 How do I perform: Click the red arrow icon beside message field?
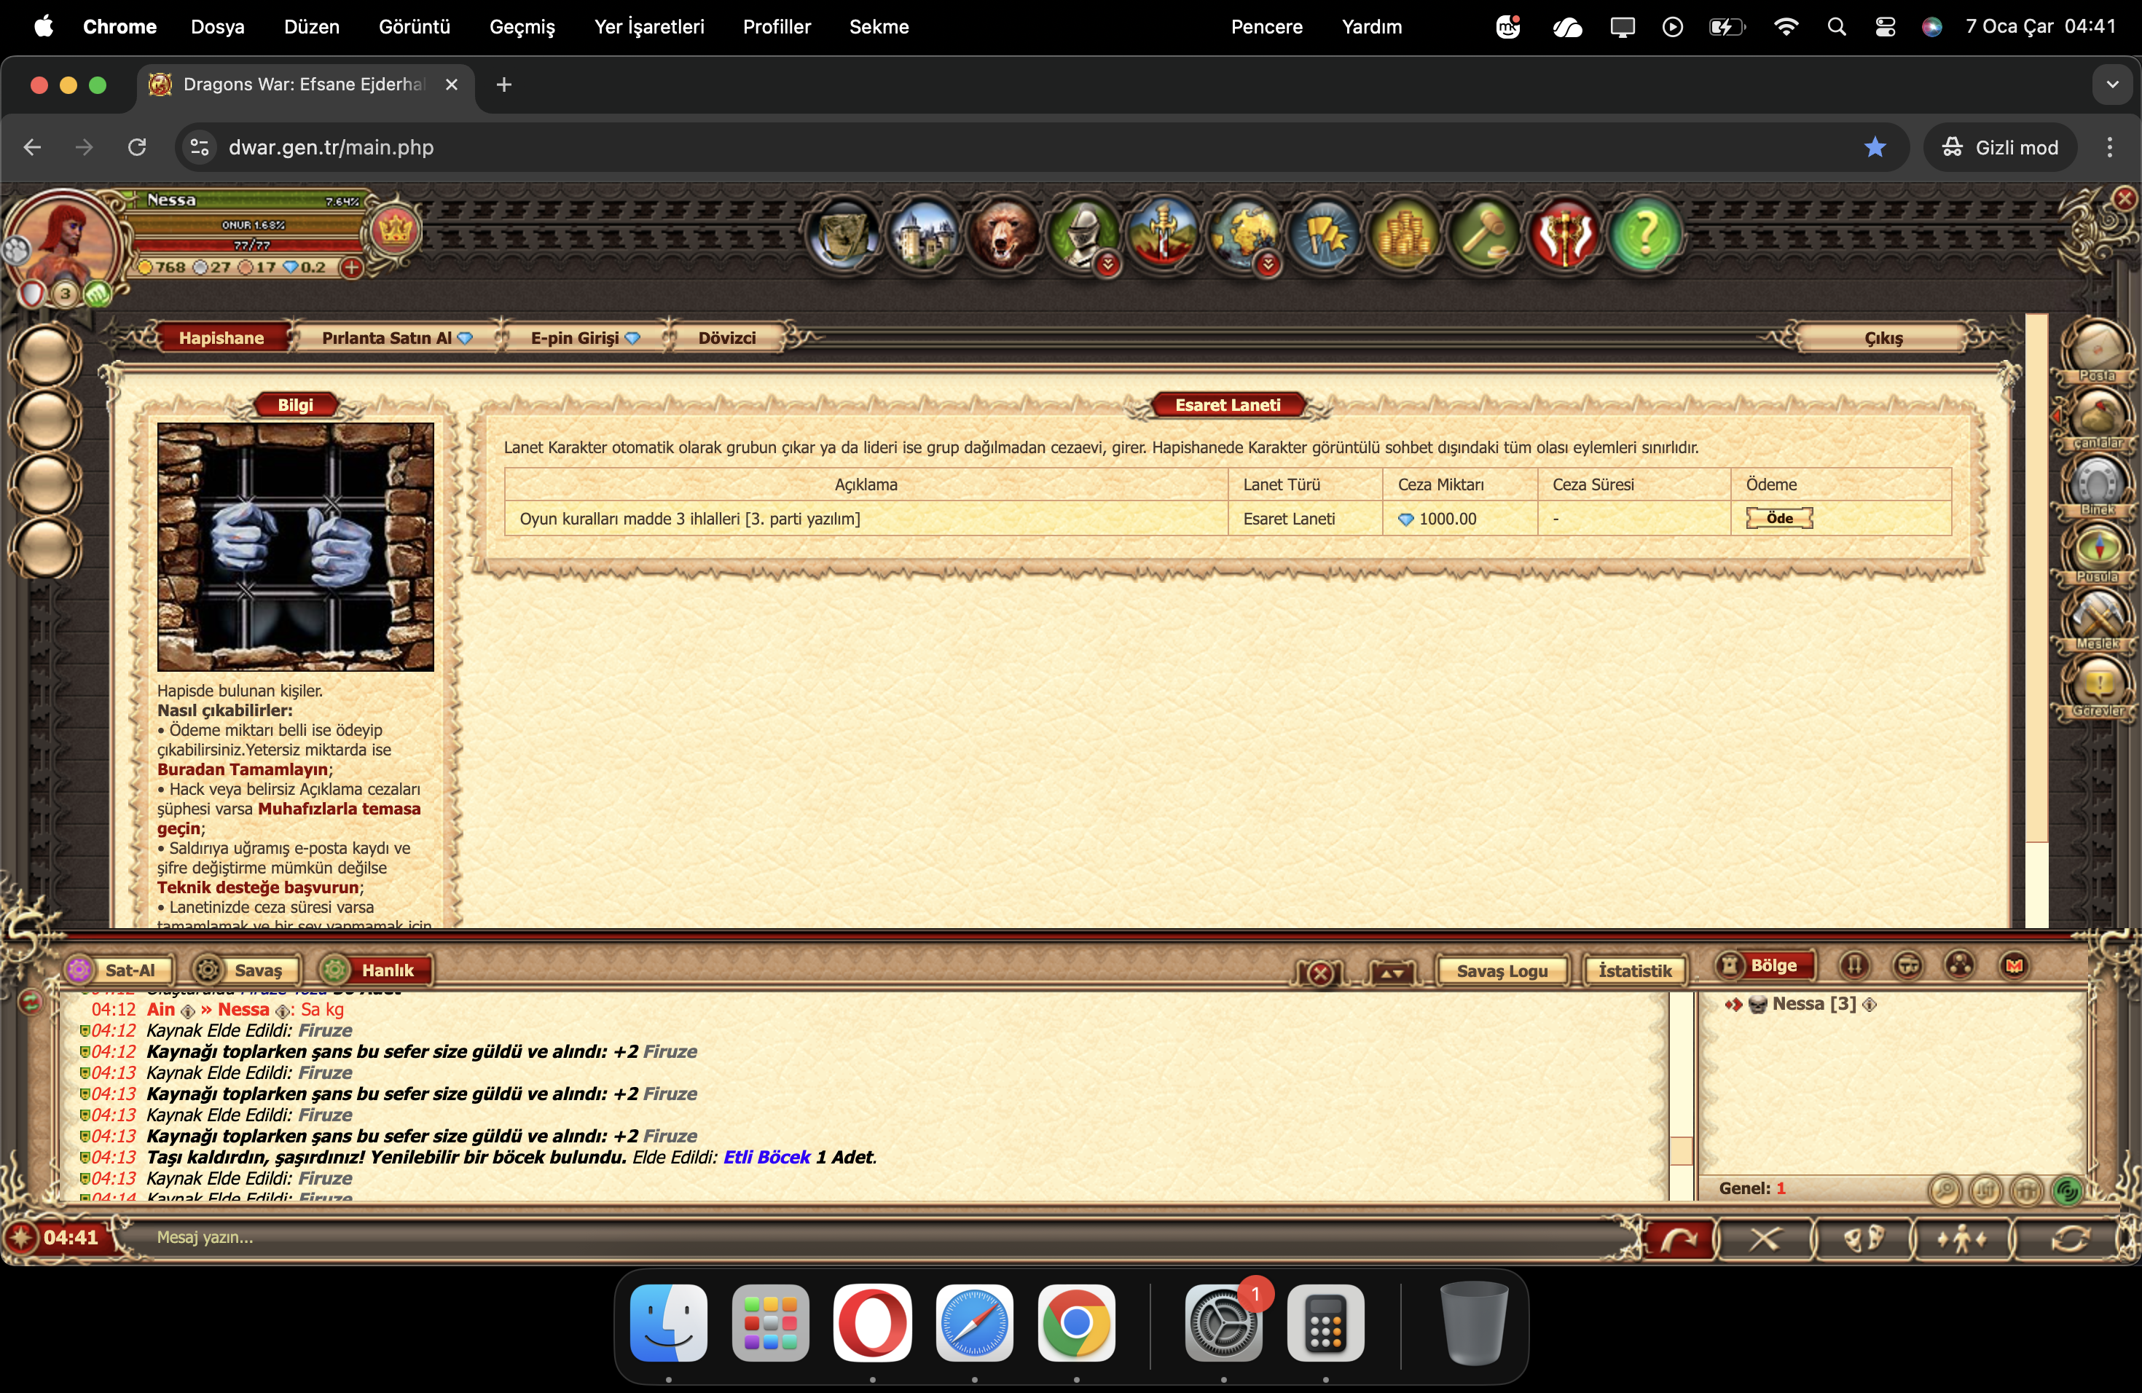tap(1679, 1239)
